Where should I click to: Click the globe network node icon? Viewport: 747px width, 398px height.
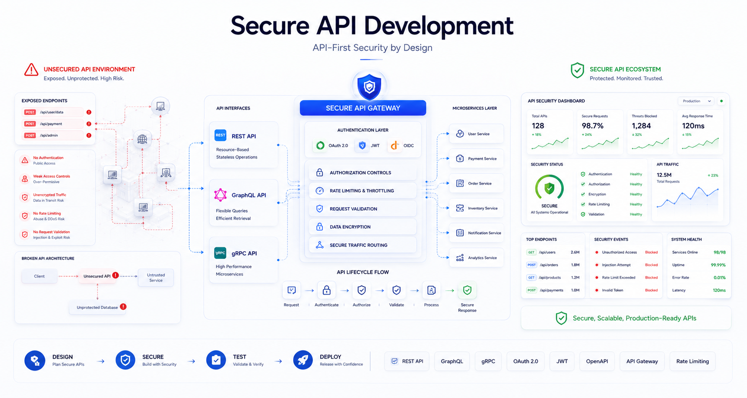(142, 139)
